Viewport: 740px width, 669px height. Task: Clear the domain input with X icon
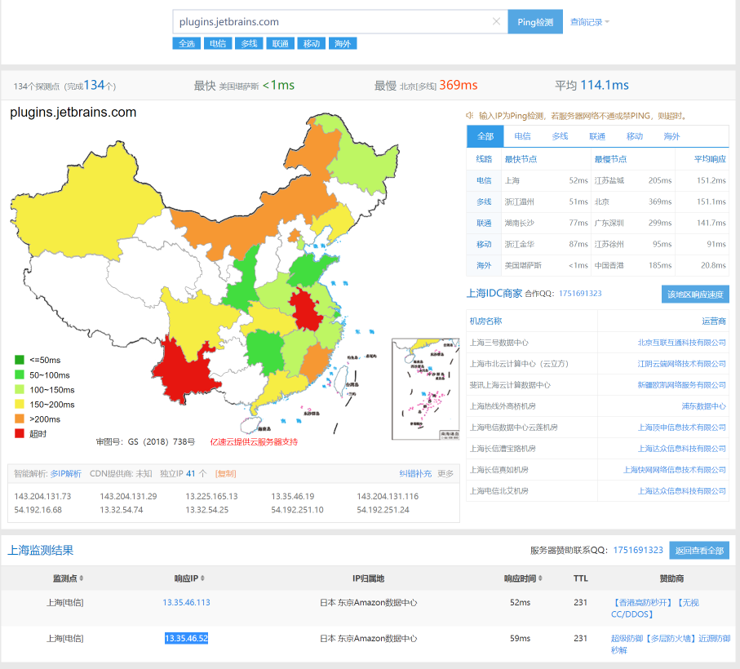click(x=496, y=21)
